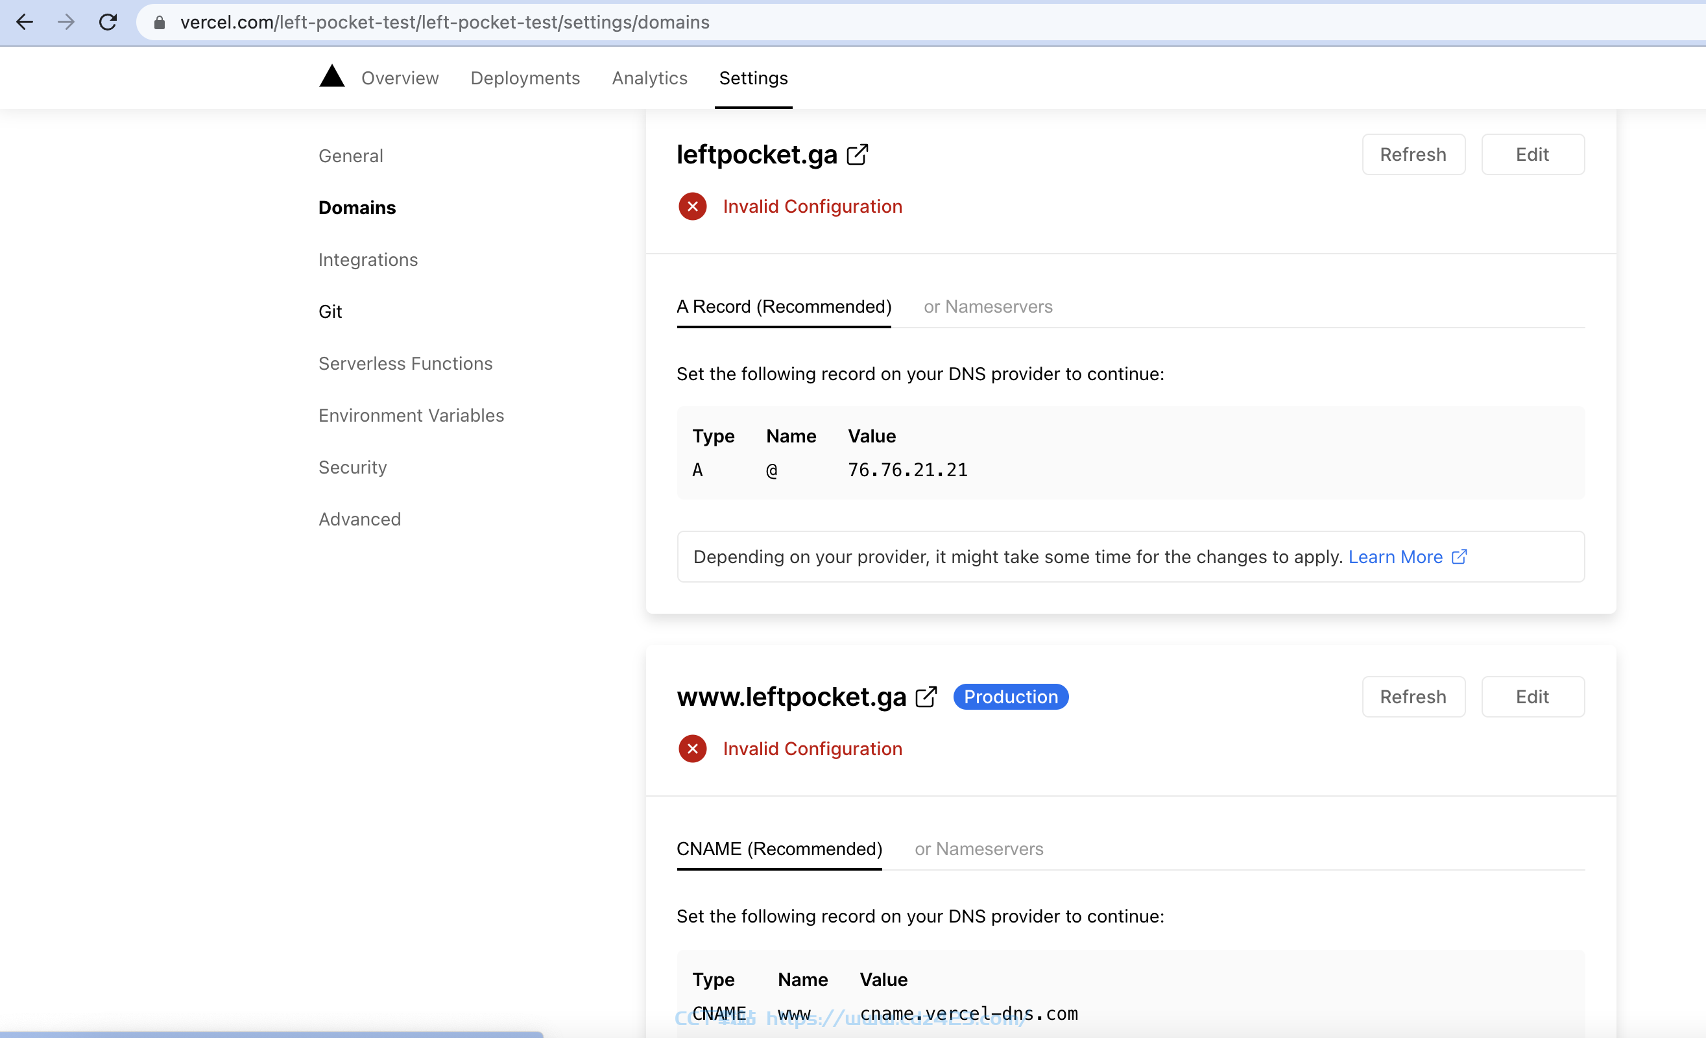Viewport: 1706px width, 1038px height.
Task: Open the Overview tab
Action: [400, 78]
